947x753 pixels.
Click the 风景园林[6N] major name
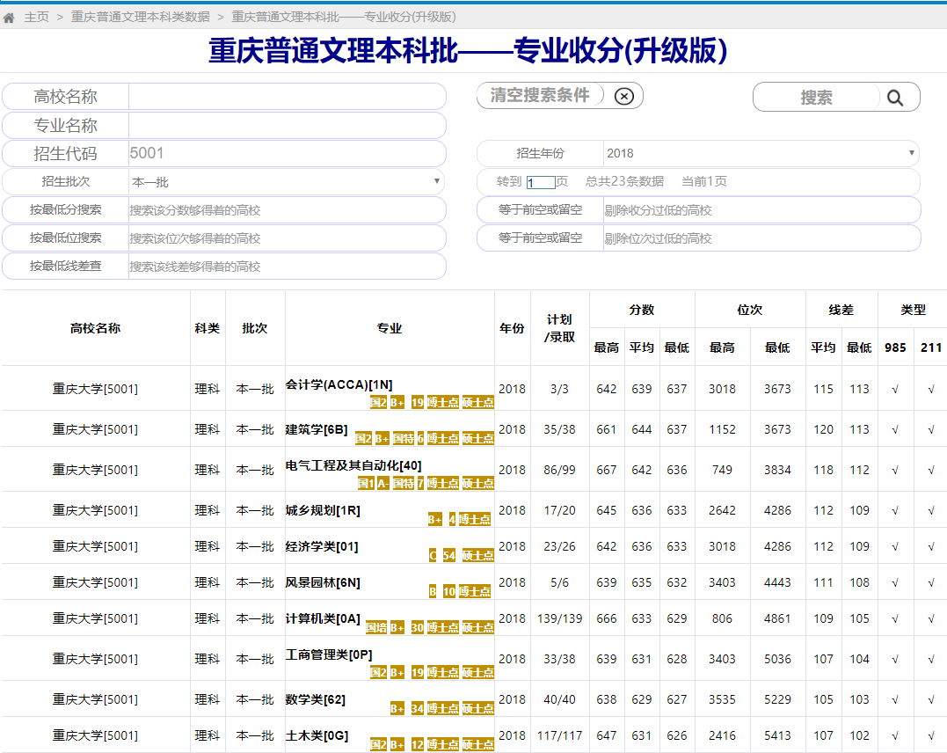point(323,582)
